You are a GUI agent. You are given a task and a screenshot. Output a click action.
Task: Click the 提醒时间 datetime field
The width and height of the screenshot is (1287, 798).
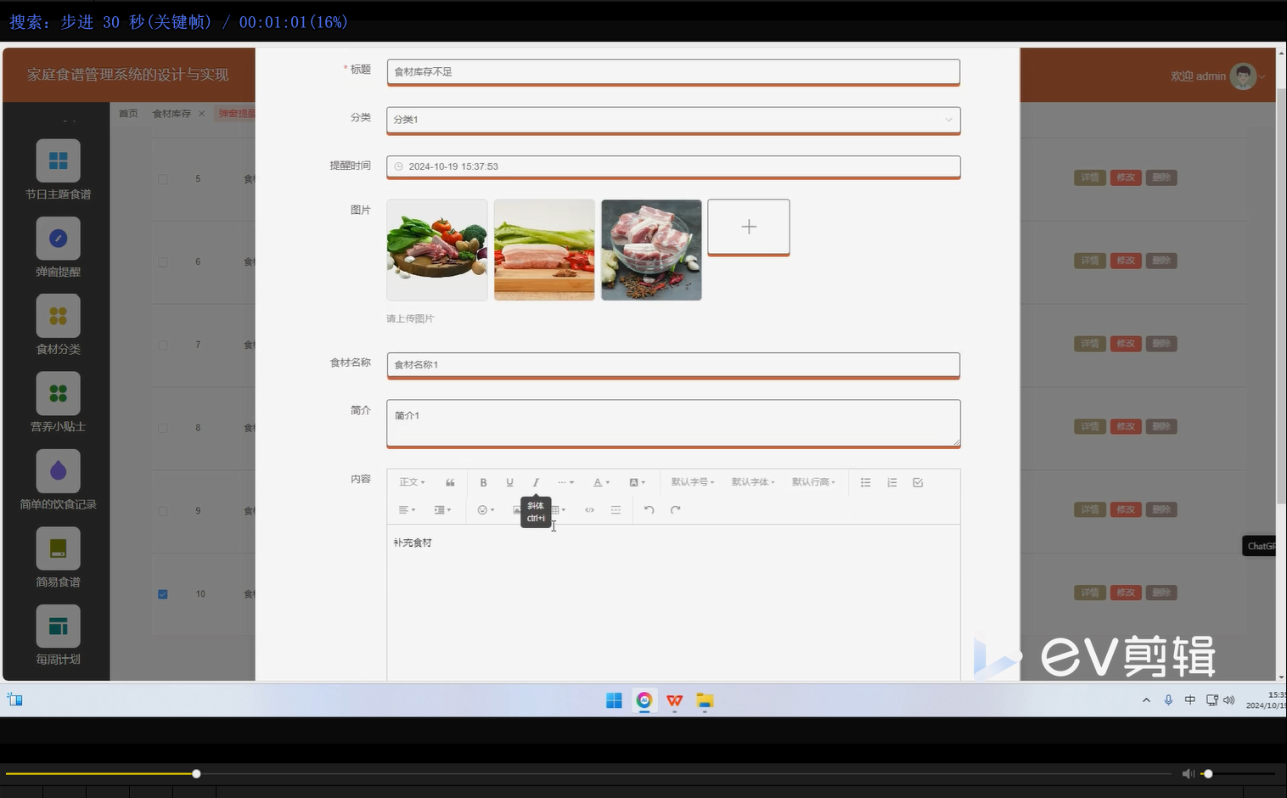[x=673, y=166]
